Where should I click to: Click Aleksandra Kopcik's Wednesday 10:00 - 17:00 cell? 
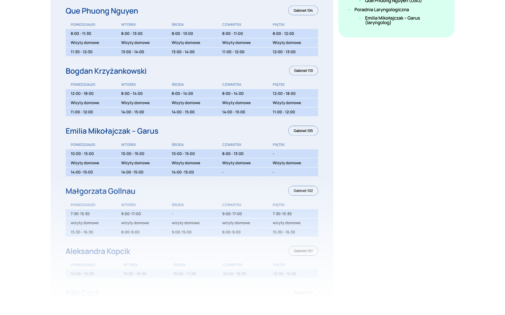click(185, 274)
